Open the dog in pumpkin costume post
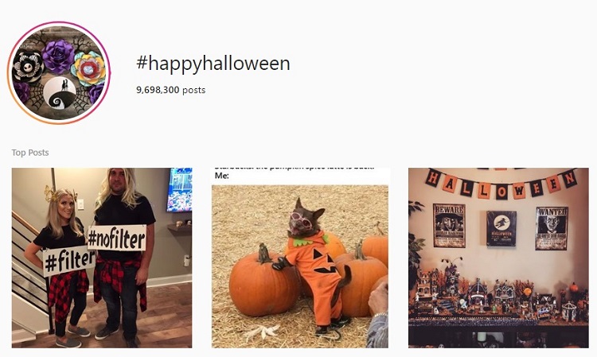The width and height of the screenshot is (597, 357). click(299, 258)
